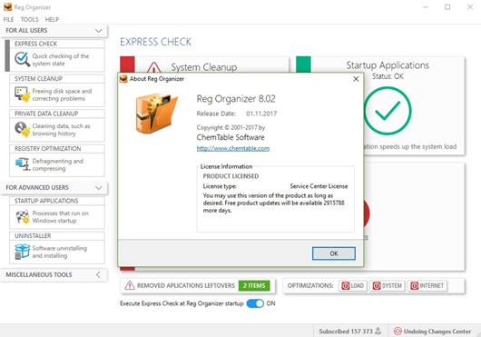Click the Undoing Changes Center icon
This screenshot has height=337, width=481.
[398, 332]
